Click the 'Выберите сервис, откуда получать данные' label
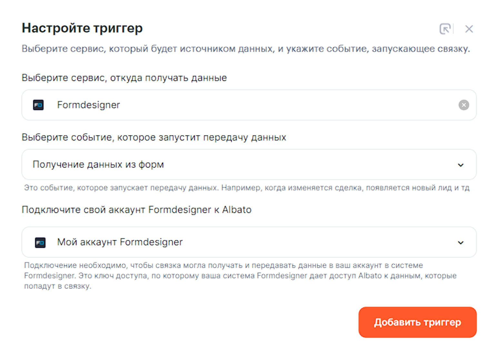 (x=124, y=78)
